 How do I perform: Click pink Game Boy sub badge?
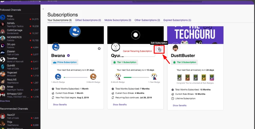(x=212, y=78)
